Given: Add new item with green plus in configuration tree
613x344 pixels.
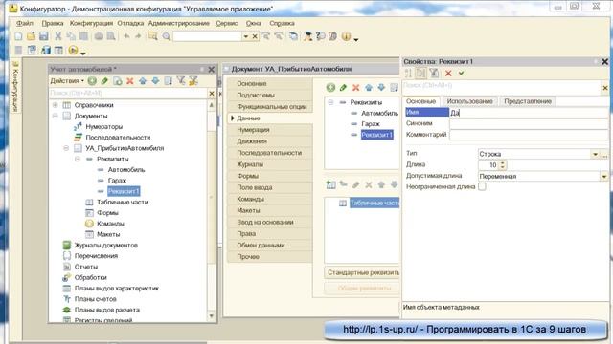Looking at the screenshot, I should [92, 81].
